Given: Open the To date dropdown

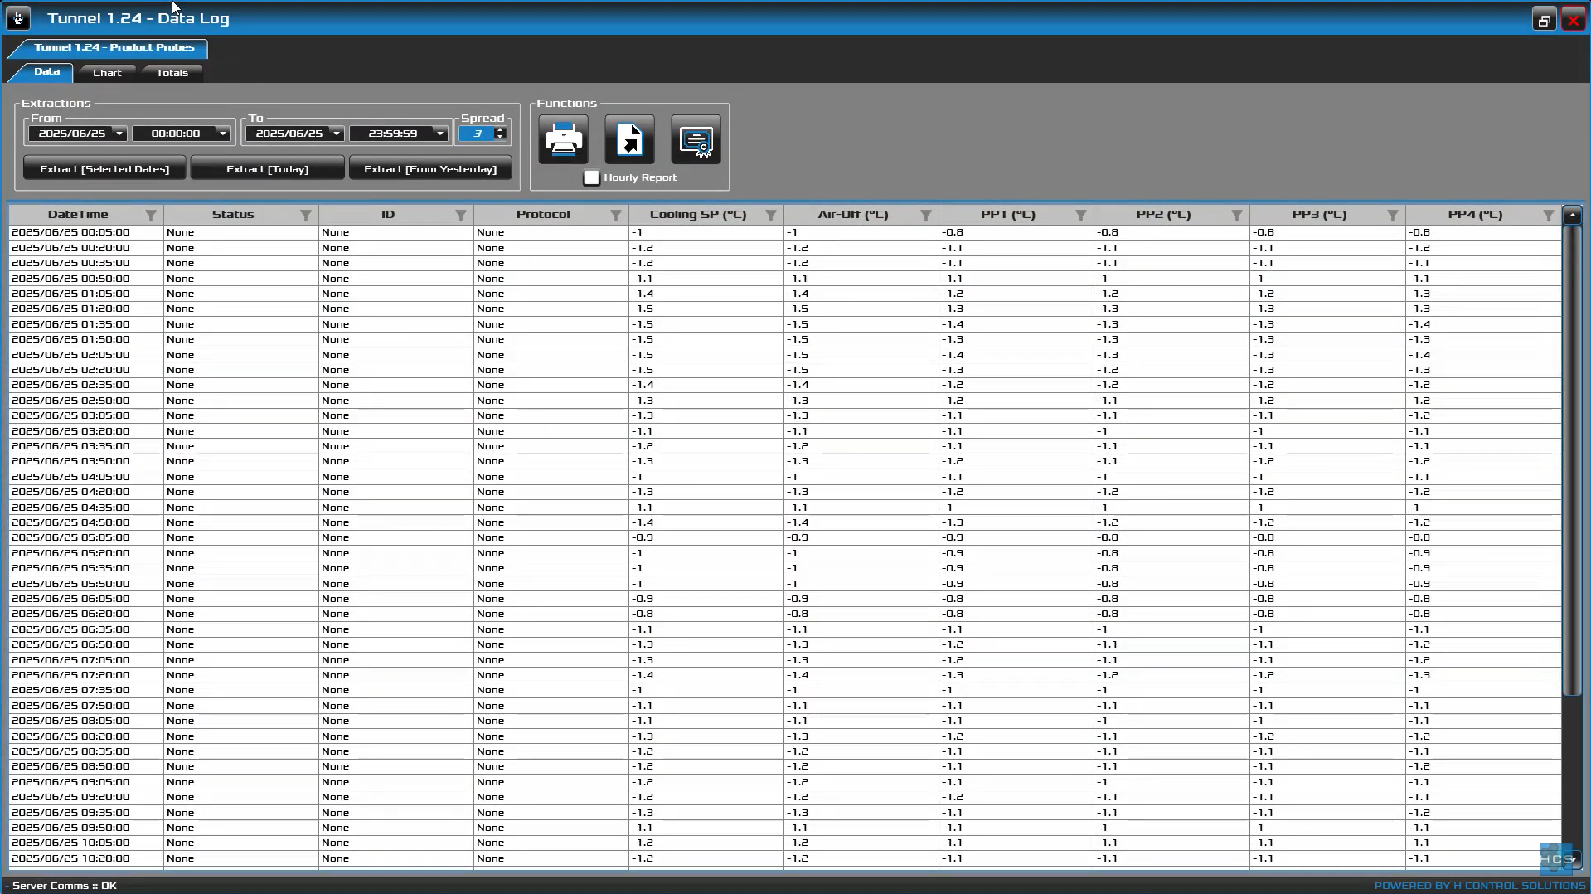Looking at the screenshot, I should pos(337,134).
